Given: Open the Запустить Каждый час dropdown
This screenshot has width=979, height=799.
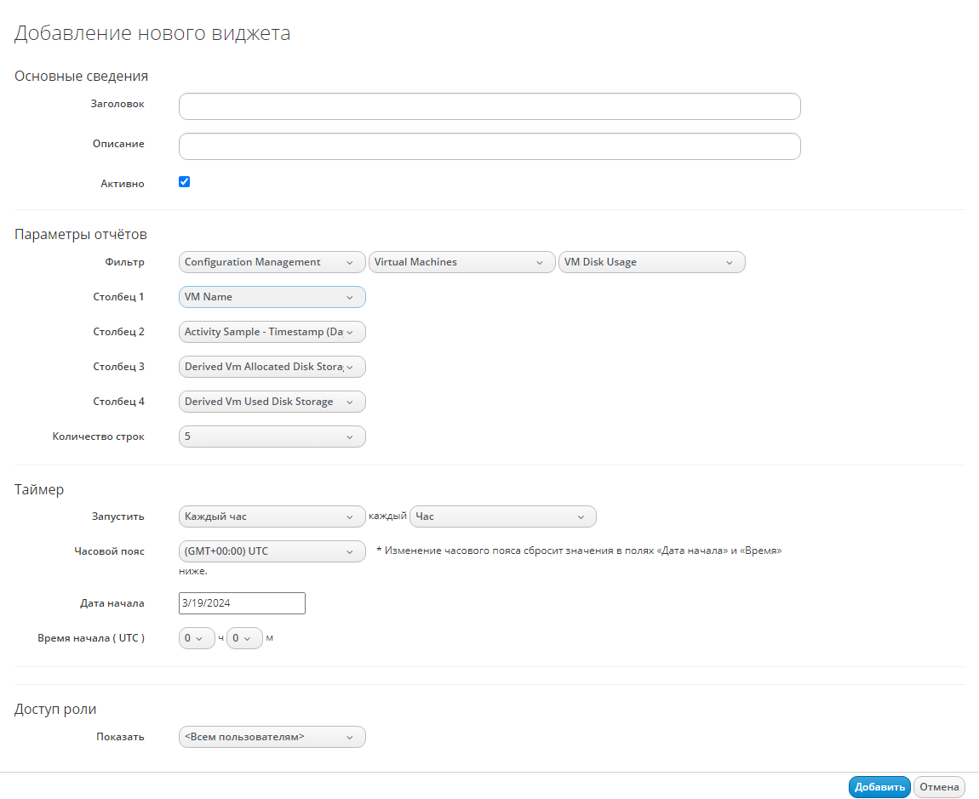Looking at the screenshot, I should pos(272,516).
